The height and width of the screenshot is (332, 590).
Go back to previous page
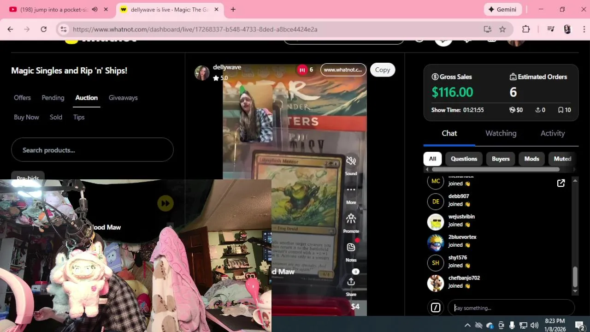[x=10, y=29]
